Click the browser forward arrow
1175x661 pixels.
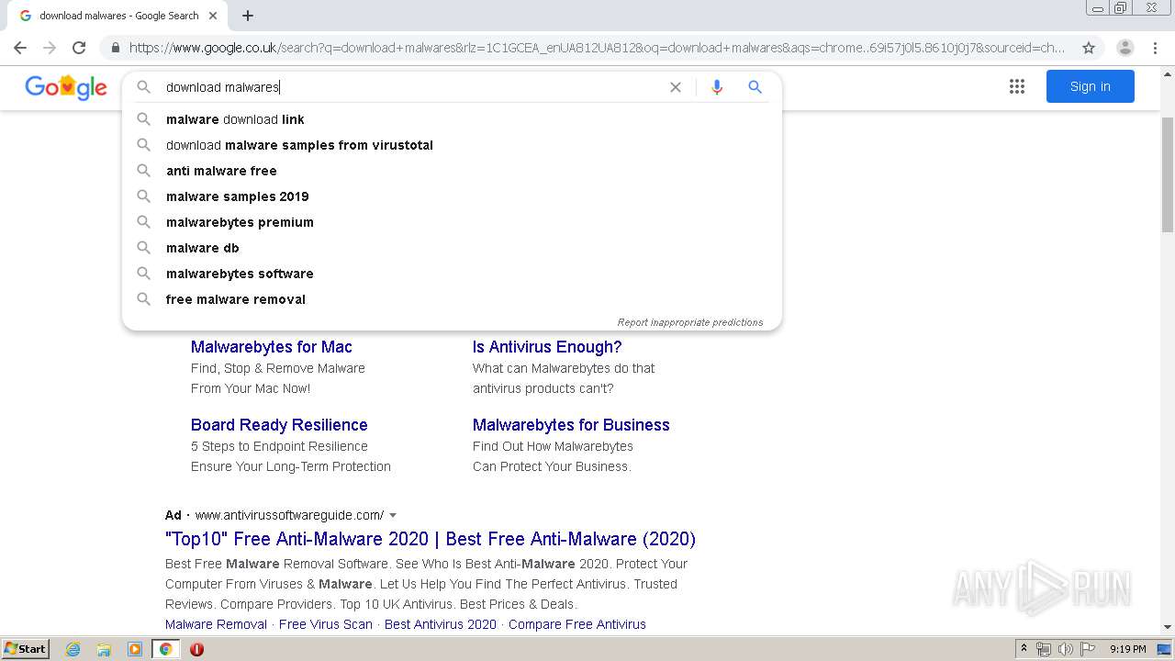(50, 48)
